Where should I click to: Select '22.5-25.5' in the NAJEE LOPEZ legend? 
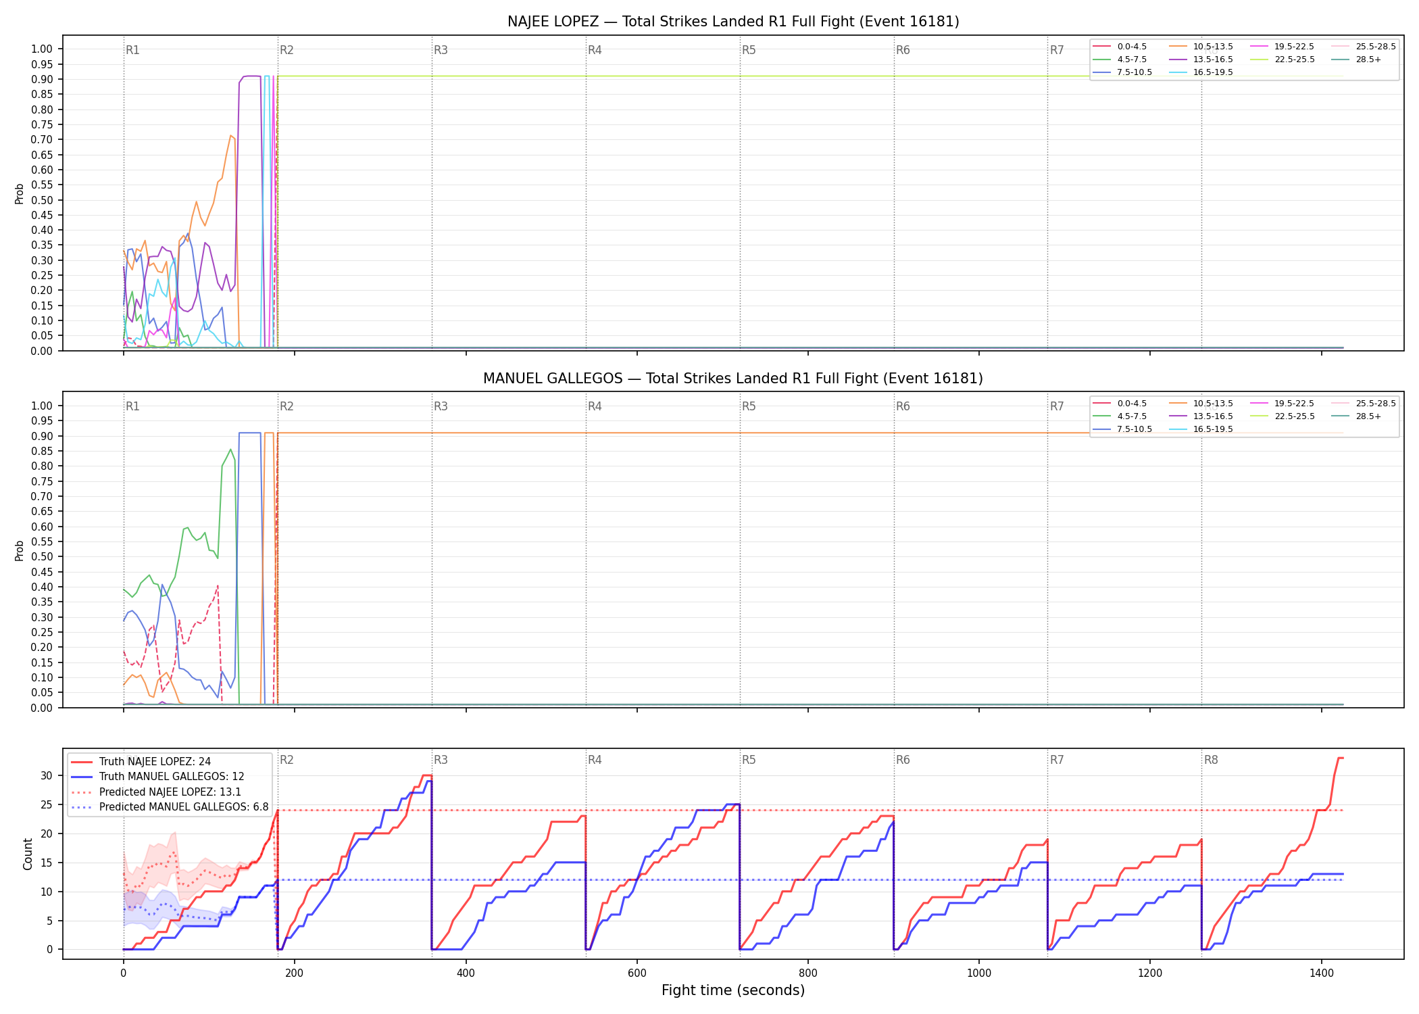click(1283, 59)
